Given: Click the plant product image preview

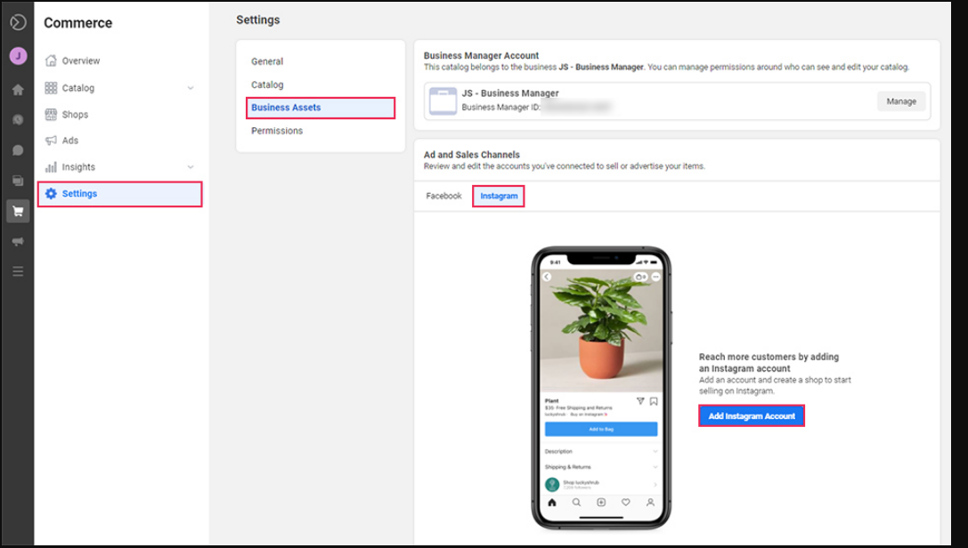Looking at the screenshot, I should (600, 329).
